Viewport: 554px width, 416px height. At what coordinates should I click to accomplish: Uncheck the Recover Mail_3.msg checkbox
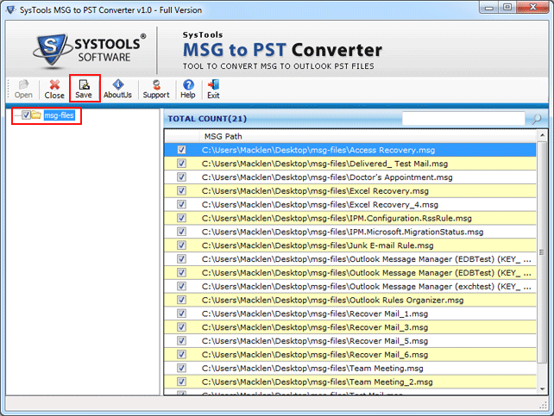click(181, 327)
